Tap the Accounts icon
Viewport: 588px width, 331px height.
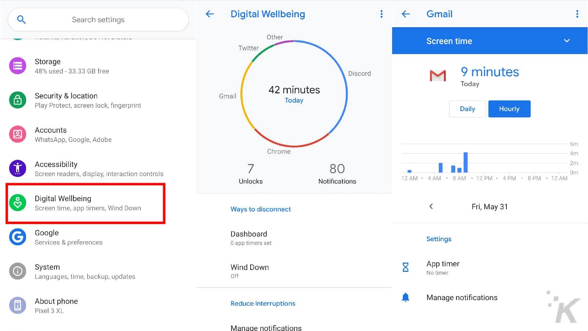(x=18, y=134)
